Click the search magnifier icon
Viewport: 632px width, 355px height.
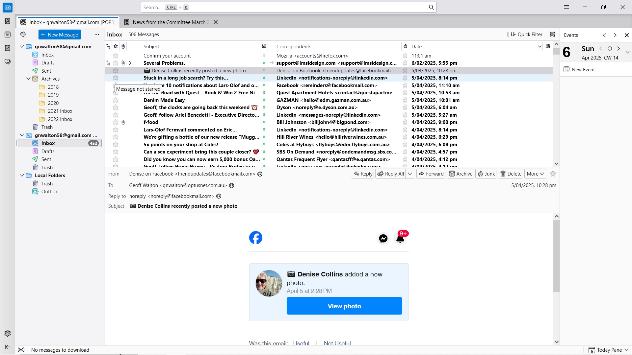tap(431, 7)
